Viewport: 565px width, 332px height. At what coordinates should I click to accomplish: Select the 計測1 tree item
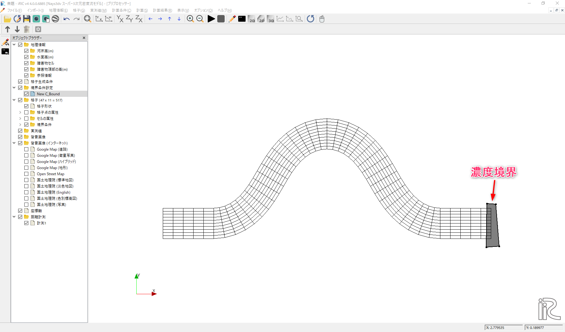click(42, 223)
